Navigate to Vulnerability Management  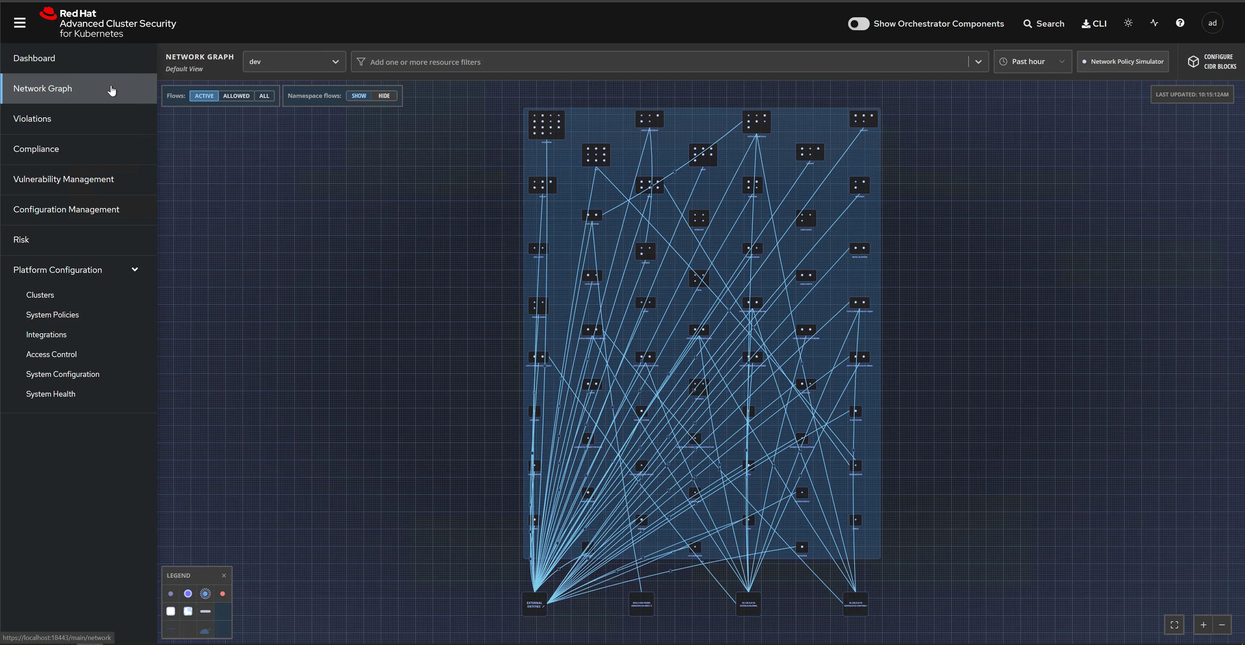[63, 179]
